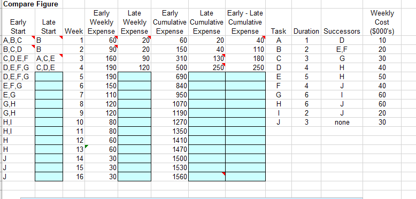
Task: Select Task cell 'G'
Action: (x=279, y=95)
